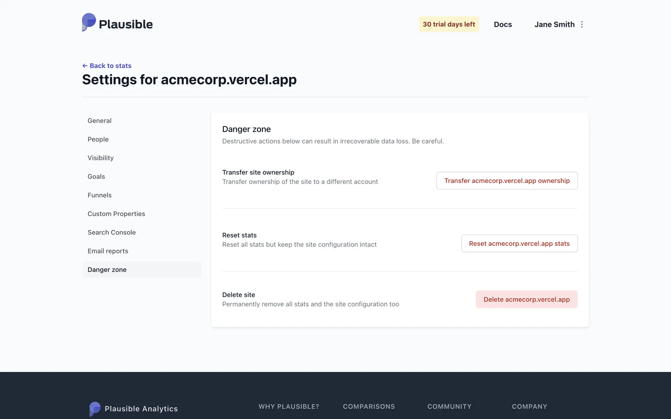The height and width of the screenshot is (419, 671).
Task: Click the 30 trial days left badge
Action: [x=449, y=24]
